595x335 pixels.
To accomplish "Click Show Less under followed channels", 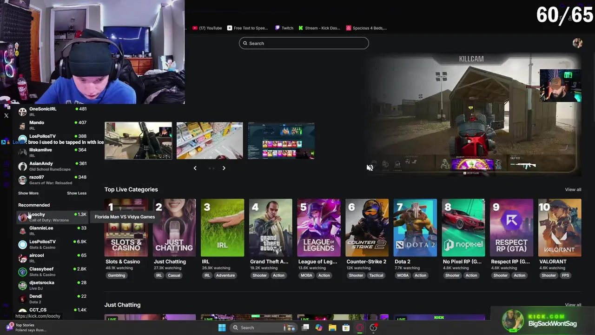I will [x=77, y=193].
